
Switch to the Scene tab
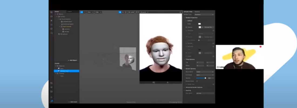[57, 12]
